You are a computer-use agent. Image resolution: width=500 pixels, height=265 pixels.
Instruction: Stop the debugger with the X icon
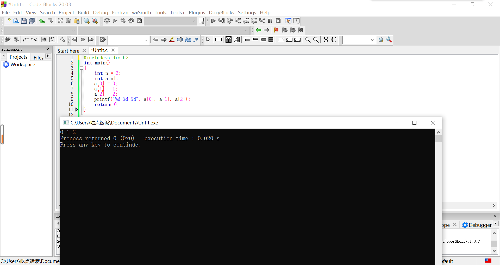pos(278,21)
